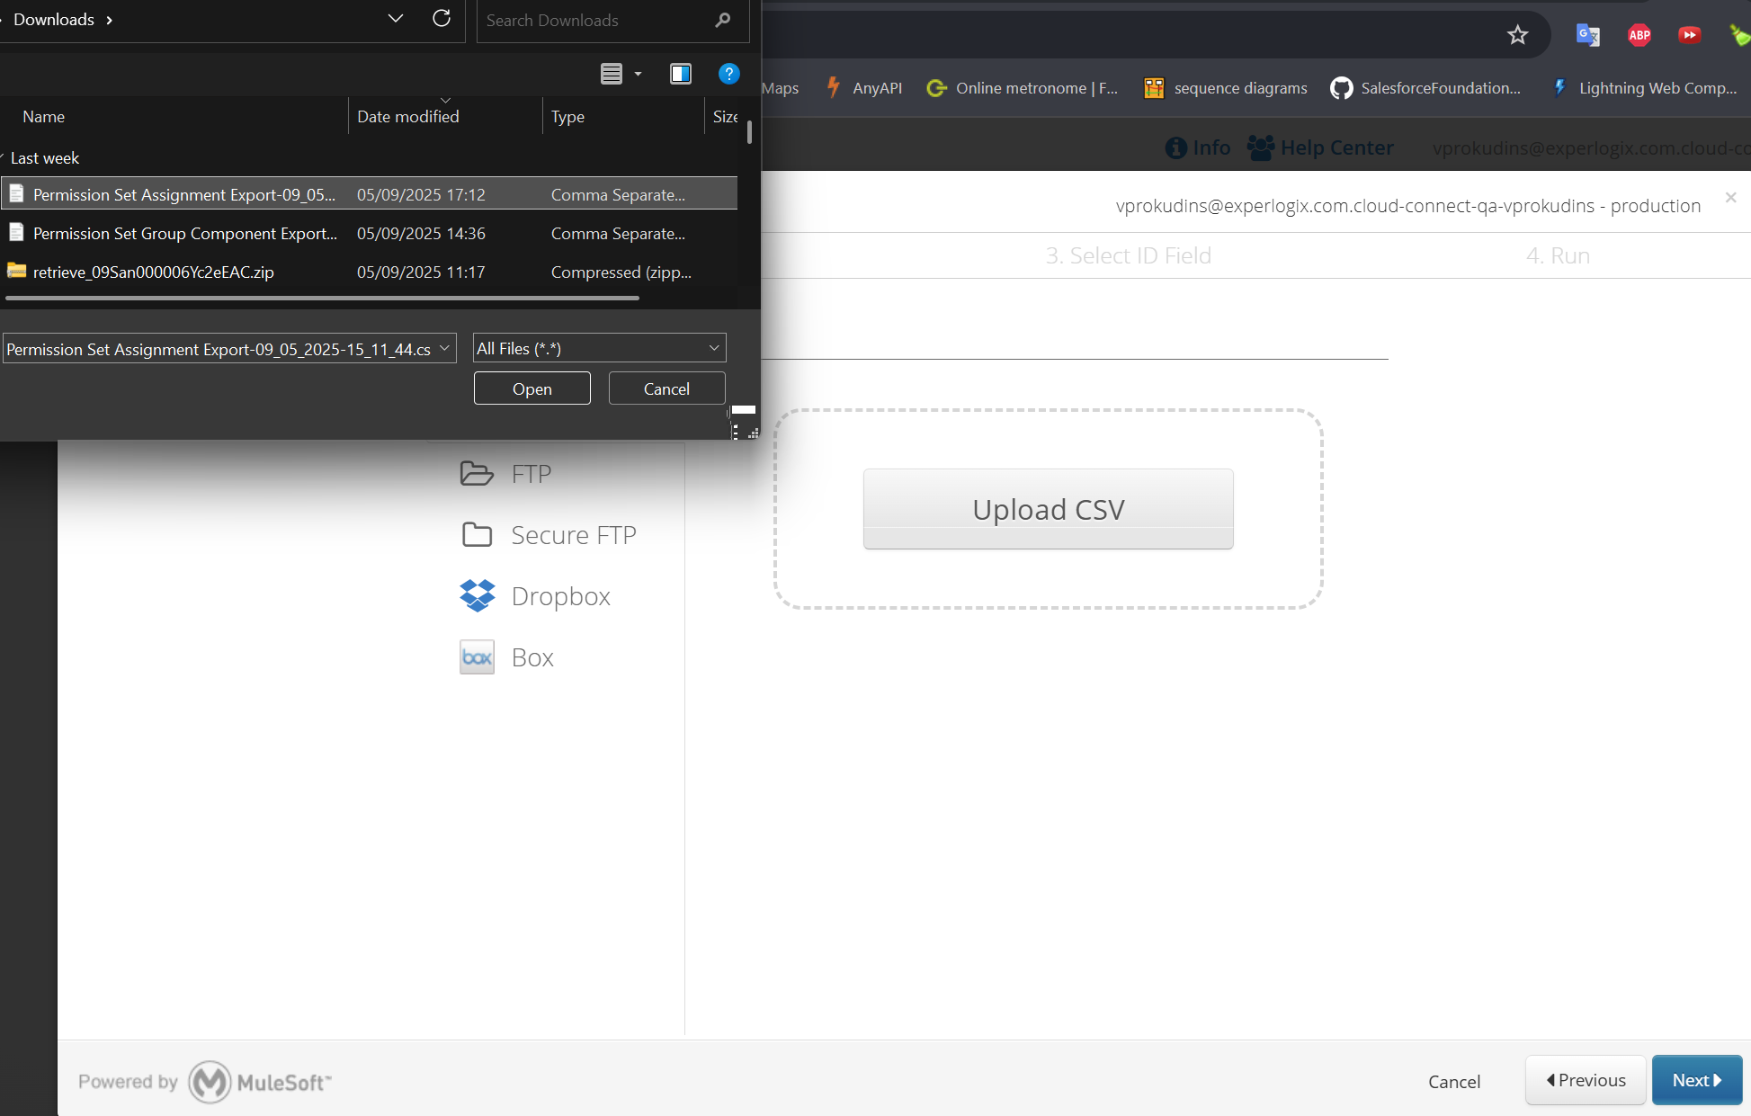The width and height of the screenshot is (1751, 1116).
Task: Open the Lightning Web Comp bookmark
Action: (1645, 88)
